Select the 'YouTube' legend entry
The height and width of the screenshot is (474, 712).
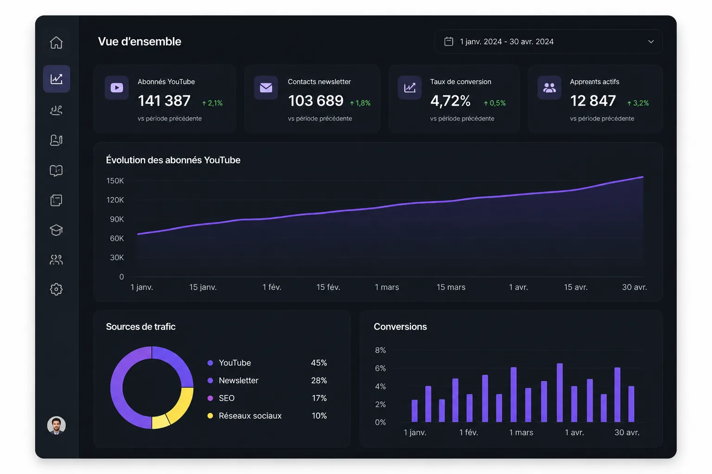[x=235, y=363]
